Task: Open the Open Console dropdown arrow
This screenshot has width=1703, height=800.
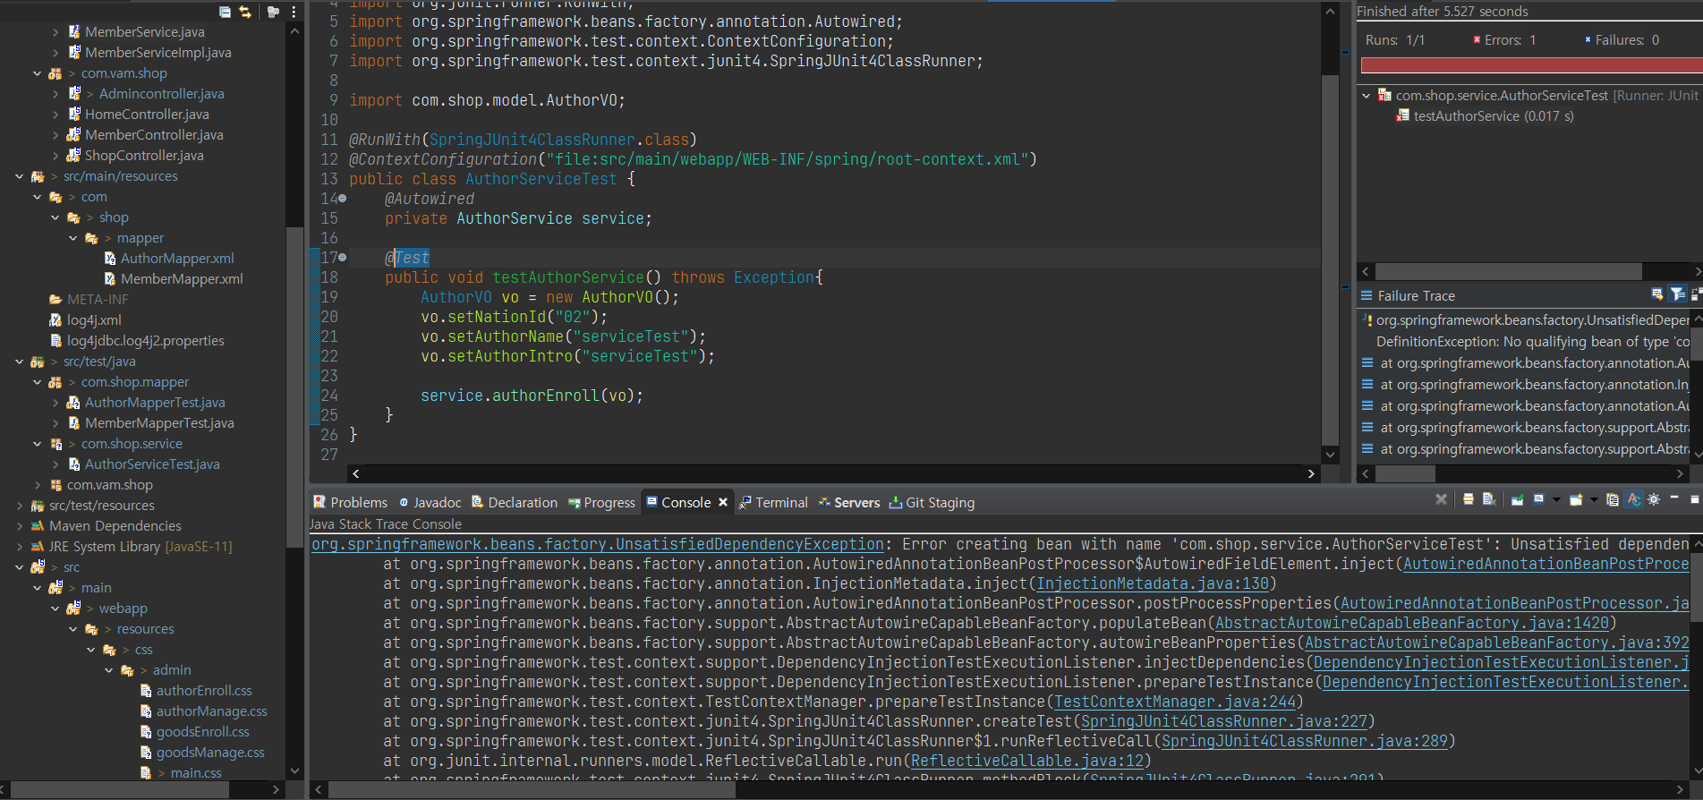Action: pos(1594,499)
